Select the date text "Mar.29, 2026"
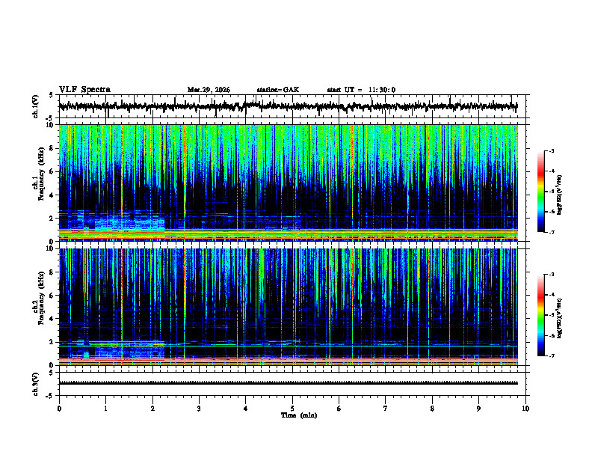Image resolution: width=592 pixels, height=458 pixels. click(209, 90)
